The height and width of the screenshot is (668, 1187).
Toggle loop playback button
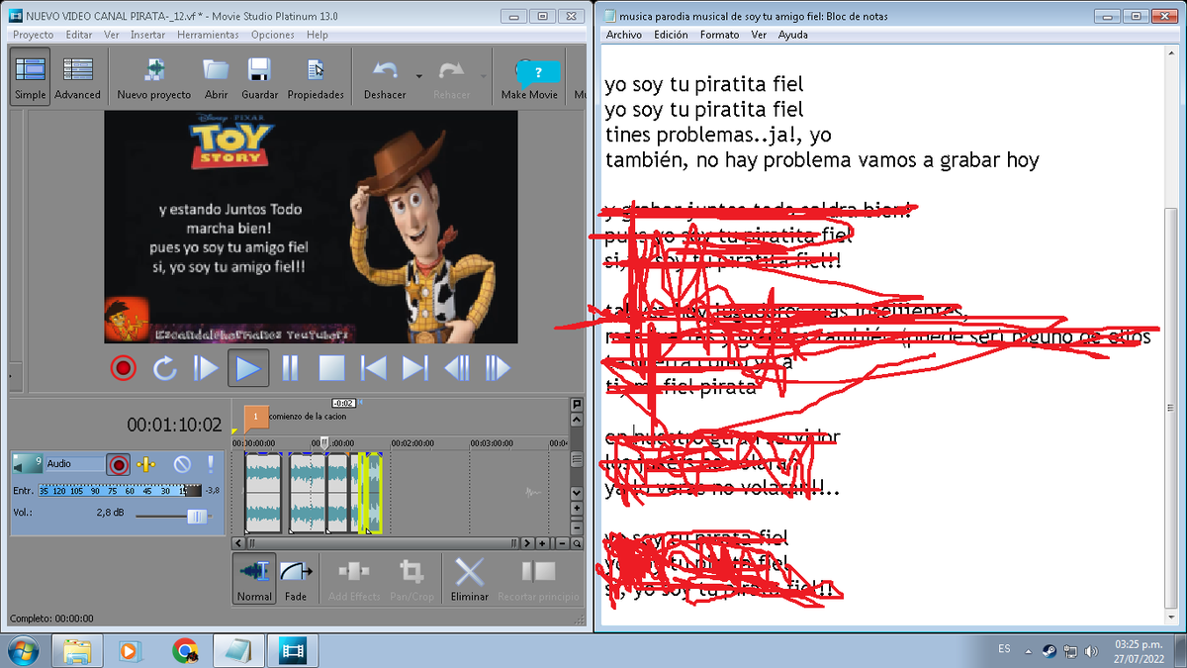tap(164, 369)
